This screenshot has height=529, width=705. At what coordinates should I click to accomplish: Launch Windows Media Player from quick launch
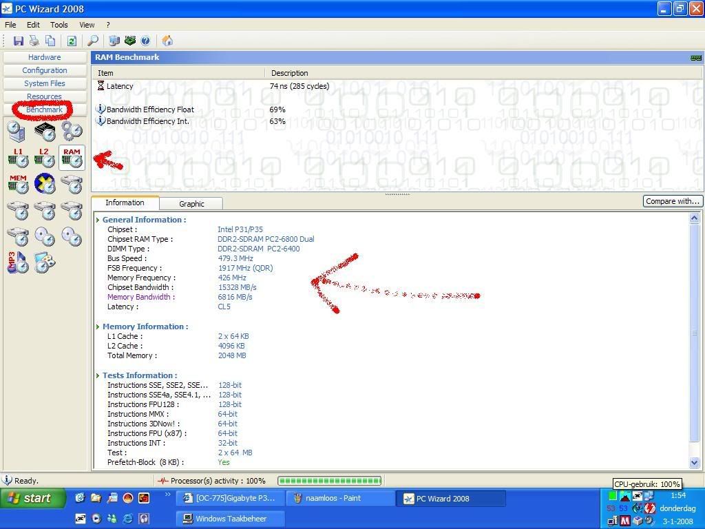coord(96,518)
